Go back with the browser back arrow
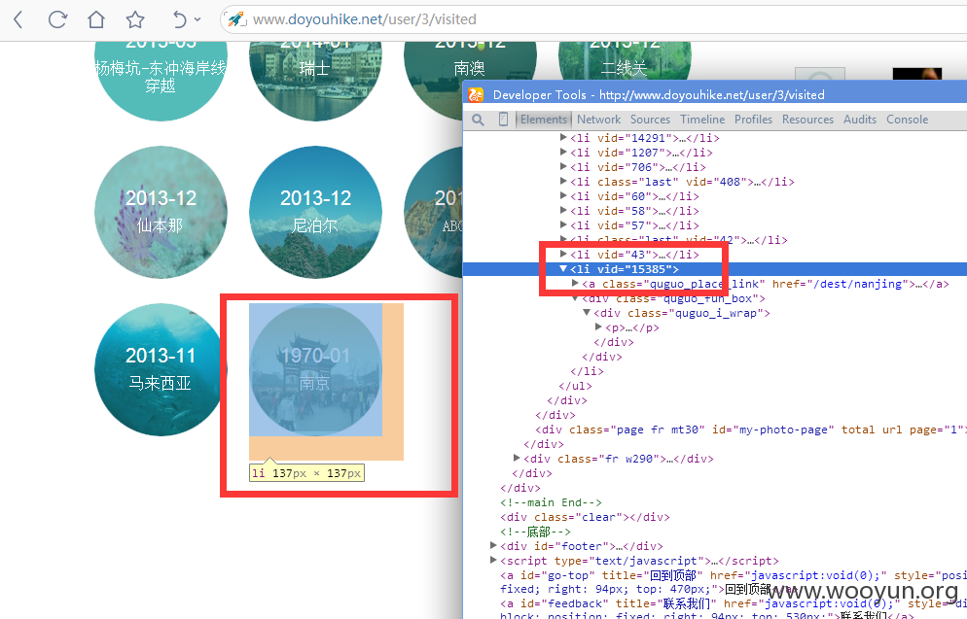Viewport: 967px width, 619px height. 18,19
